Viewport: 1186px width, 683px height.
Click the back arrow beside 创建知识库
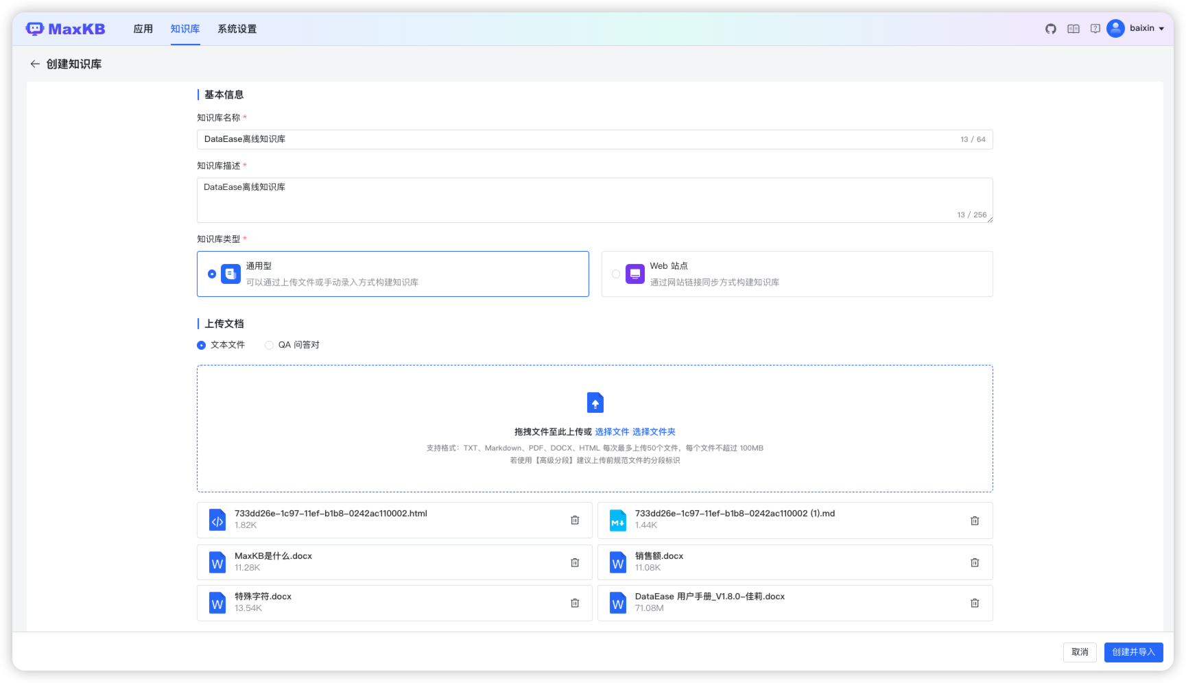tap(35, 64)
